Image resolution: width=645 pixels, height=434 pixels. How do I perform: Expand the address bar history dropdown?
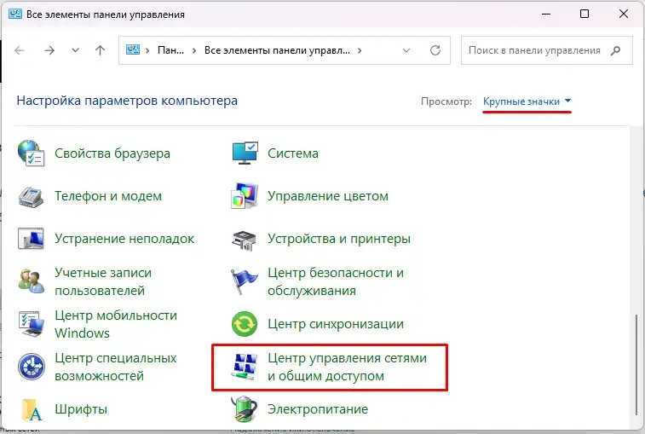(x=406, y=50)
